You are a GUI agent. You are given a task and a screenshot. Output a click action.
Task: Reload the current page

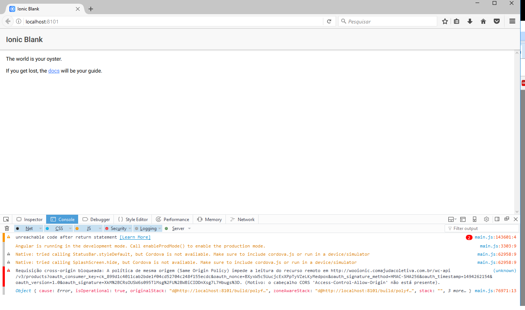click(x=329, y=22)
